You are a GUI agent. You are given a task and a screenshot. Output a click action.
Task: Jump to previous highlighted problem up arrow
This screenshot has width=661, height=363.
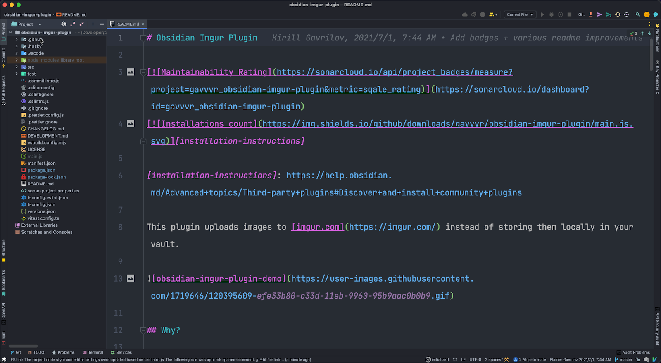pyautogui.click(x=642, y=33)
